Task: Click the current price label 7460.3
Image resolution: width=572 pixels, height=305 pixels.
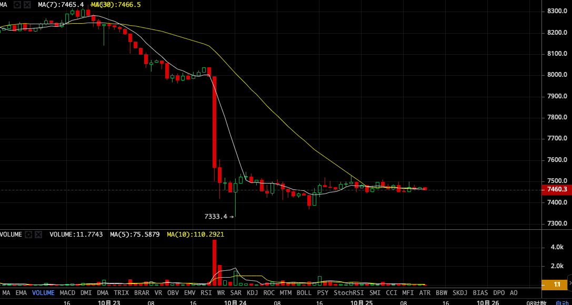Action: point(557,189)
